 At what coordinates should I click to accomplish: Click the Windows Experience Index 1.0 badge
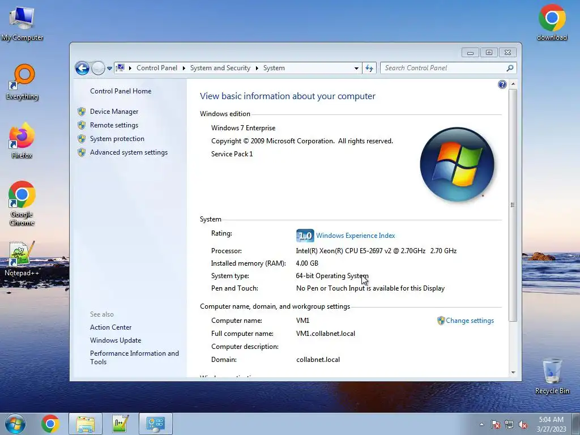305,236
